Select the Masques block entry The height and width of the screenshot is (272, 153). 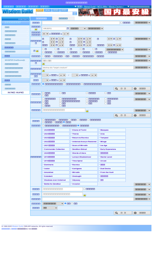tap(112, 130)
